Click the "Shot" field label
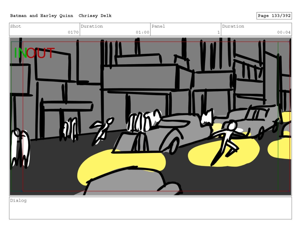This screenshot has height=233, width=301. click(16, 26)
